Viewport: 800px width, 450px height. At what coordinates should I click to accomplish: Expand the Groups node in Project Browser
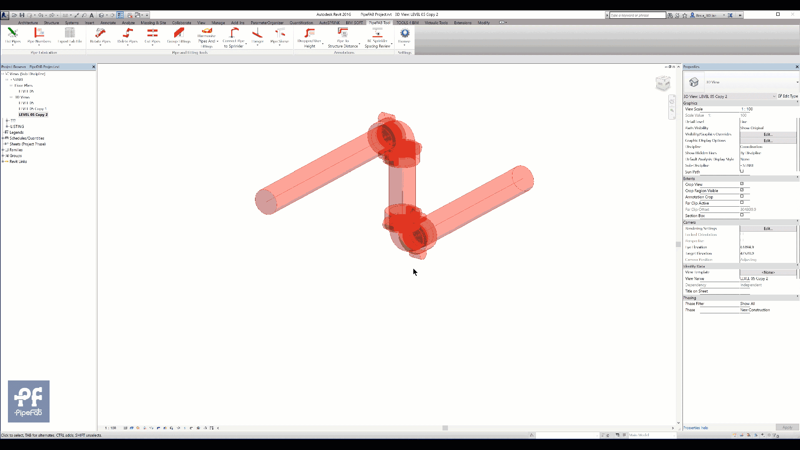[3, 155]
